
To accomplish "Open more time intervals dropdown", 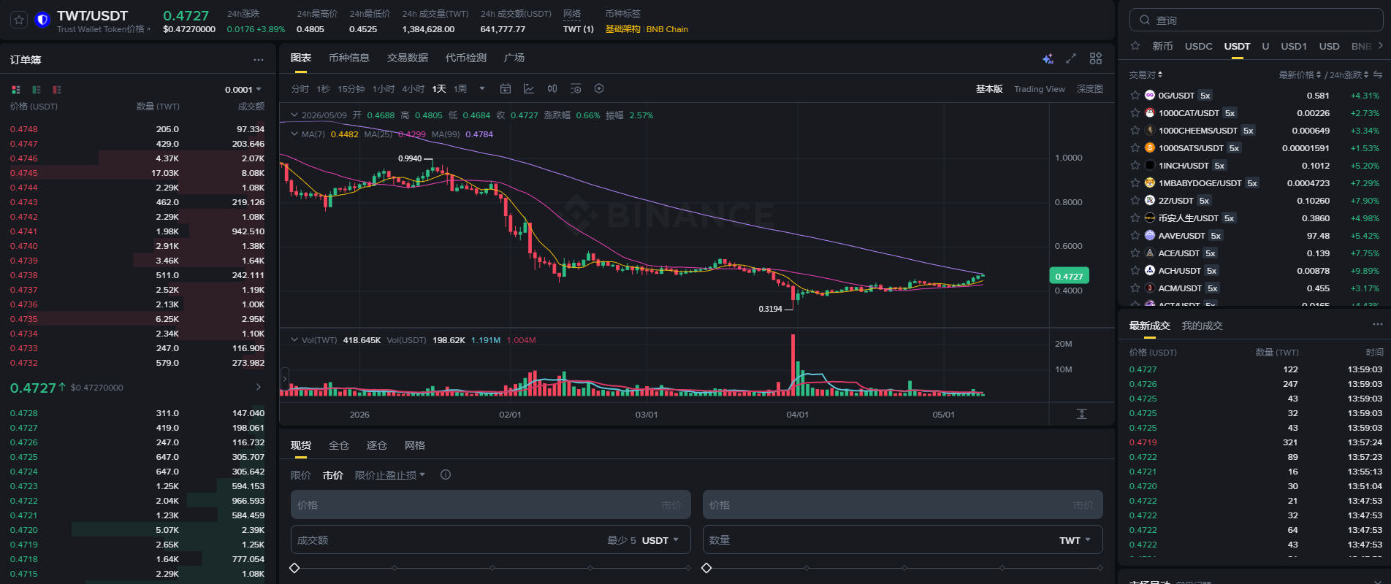I will coord(482,89).
